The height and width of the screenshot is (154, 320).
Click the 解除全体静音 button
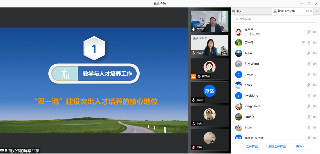pos(277,146)
